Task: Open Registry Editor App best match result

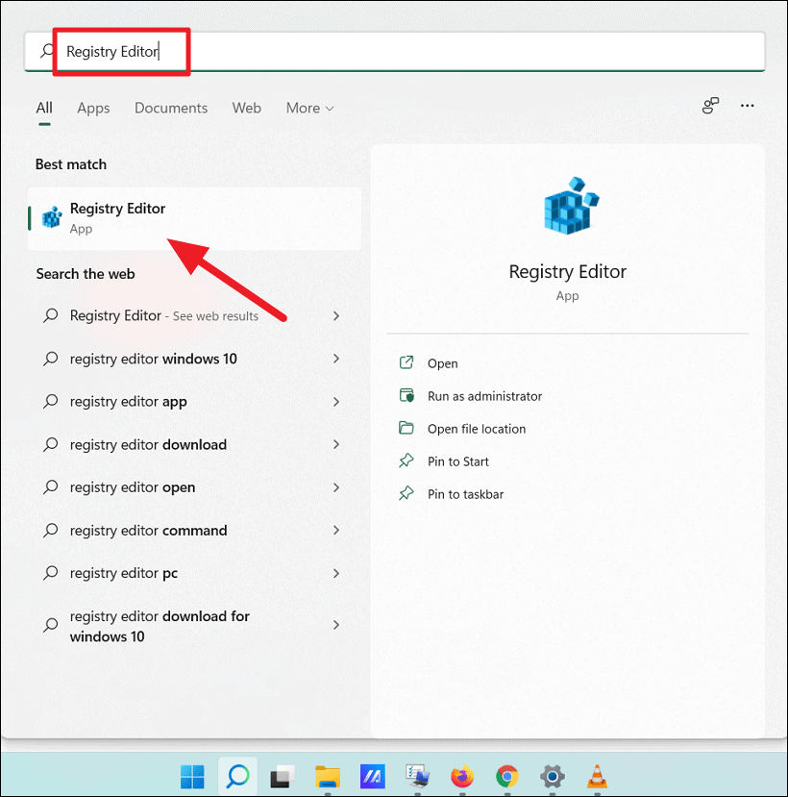Action: click(194, 218)
